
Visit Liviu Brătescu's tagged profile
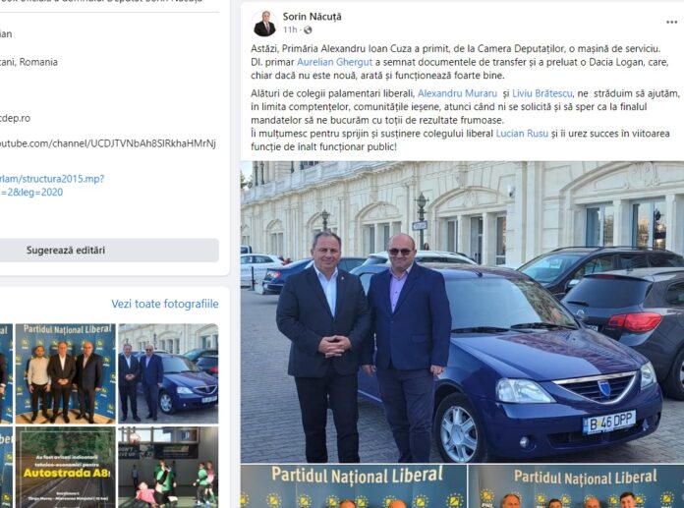pos(541,93)
